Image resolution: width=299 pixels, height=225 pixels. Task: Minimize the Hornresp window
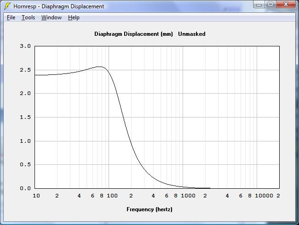pos(259,5)
